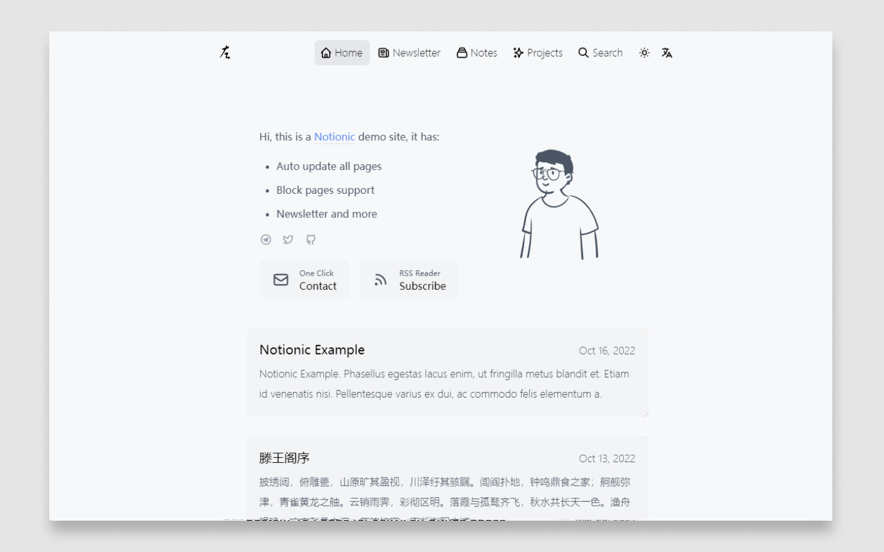The height and width of the screenshot is (552, 884).
Task: Click the RSS Reader Subscribe button
Action: pos(408,280)
